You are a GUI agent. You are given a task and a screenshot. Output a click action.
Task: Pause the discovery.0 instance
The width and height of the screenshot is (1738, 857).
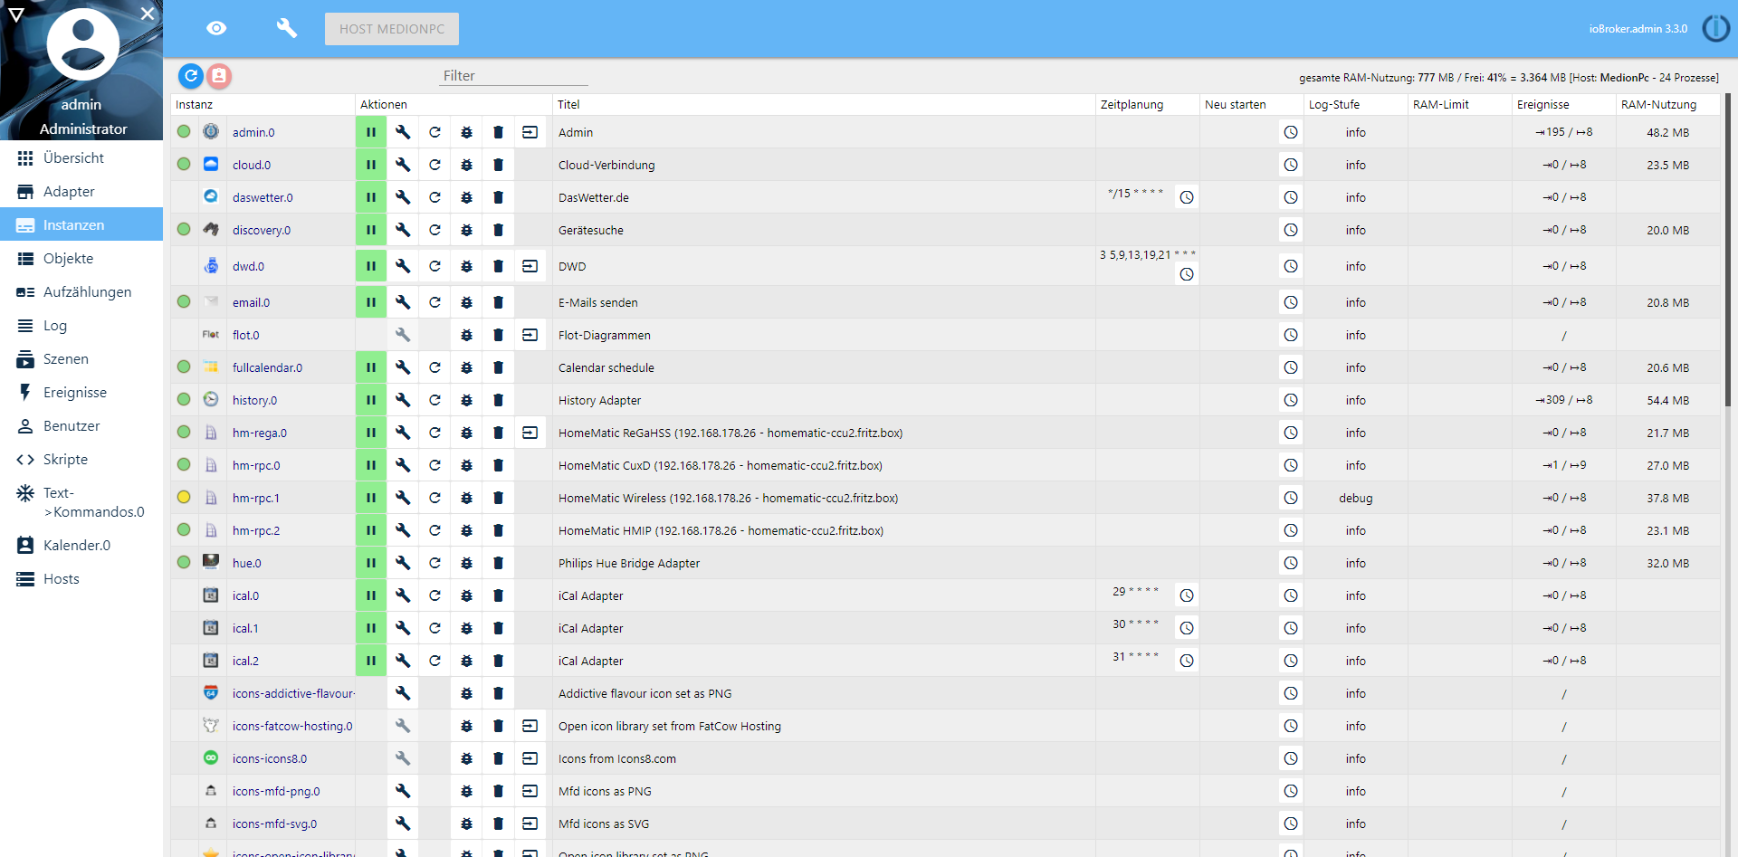click(x=371, y=230)
